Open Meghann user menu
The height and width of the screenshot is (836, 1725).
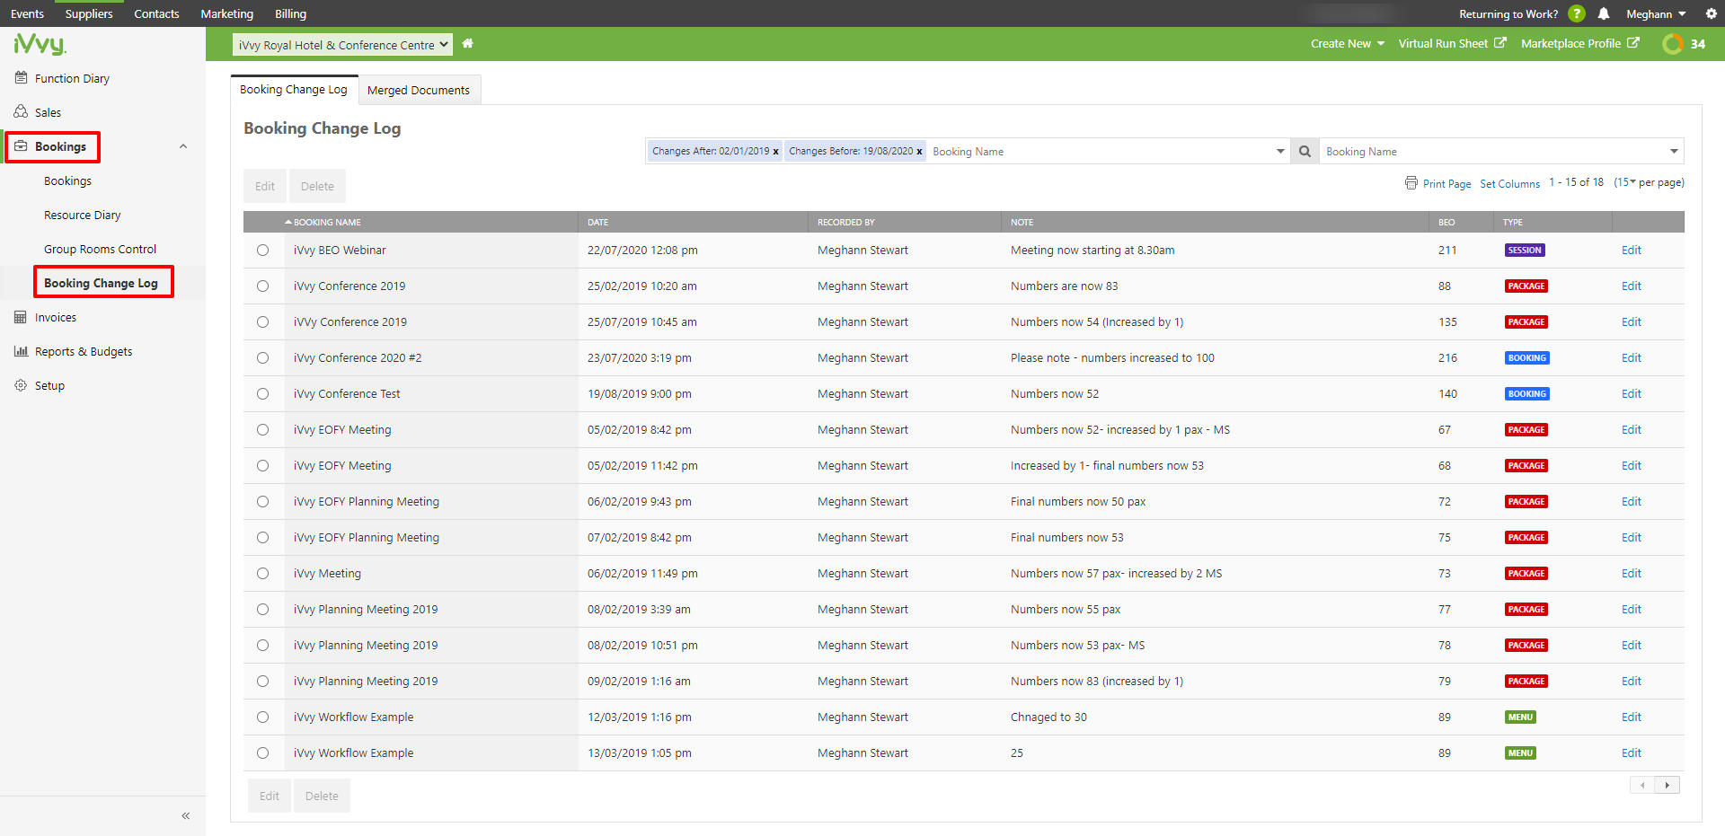pos(1656,13)
